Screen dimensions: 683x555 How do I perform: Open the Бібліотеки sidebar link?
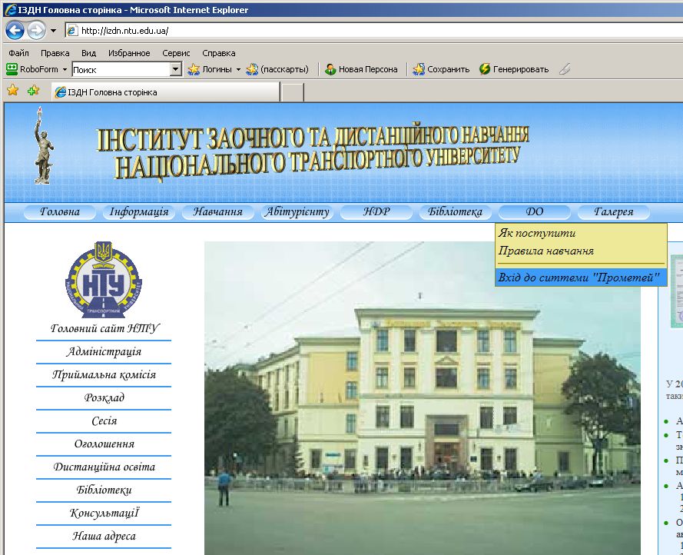[x=104, y=490]
